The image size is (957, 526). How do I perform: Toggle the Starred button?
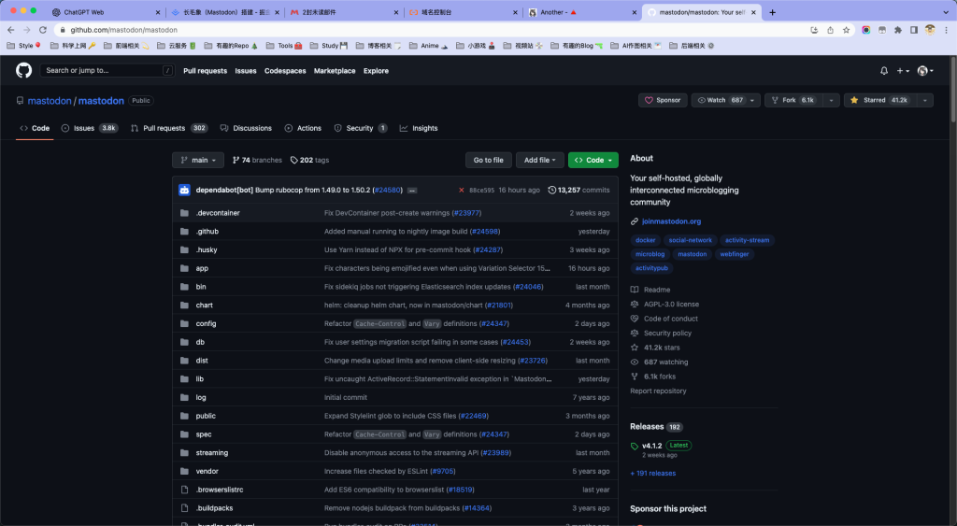click(x=878, y=100)
